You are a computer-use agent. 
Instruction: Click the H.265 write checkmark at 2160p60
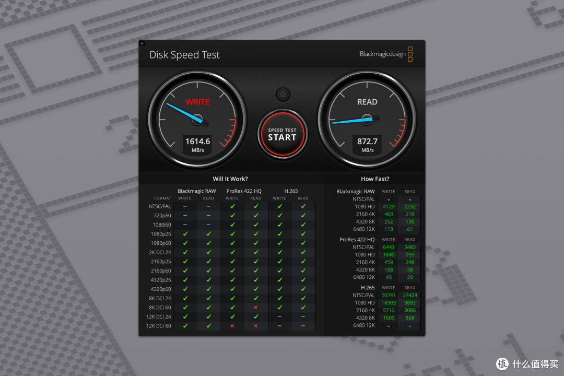click(x=279, y=271)
